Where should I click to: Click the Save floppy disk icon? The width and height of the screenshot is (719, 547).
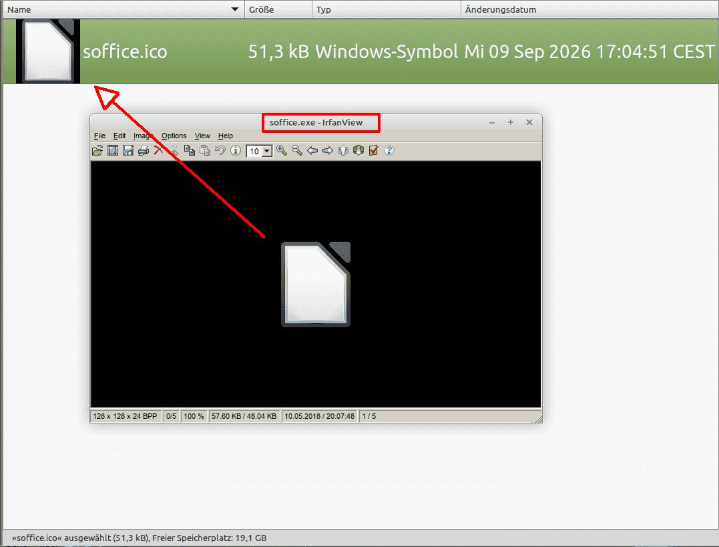[128, 150]
